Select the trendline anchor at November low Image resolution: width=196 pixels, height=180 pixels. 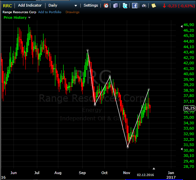tap(127, 147)
